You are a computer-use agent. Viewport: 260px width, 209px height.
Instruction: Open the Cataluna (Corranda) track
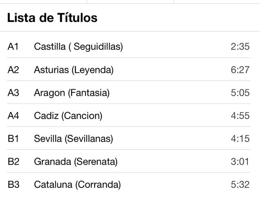click(x=77, y=185)
